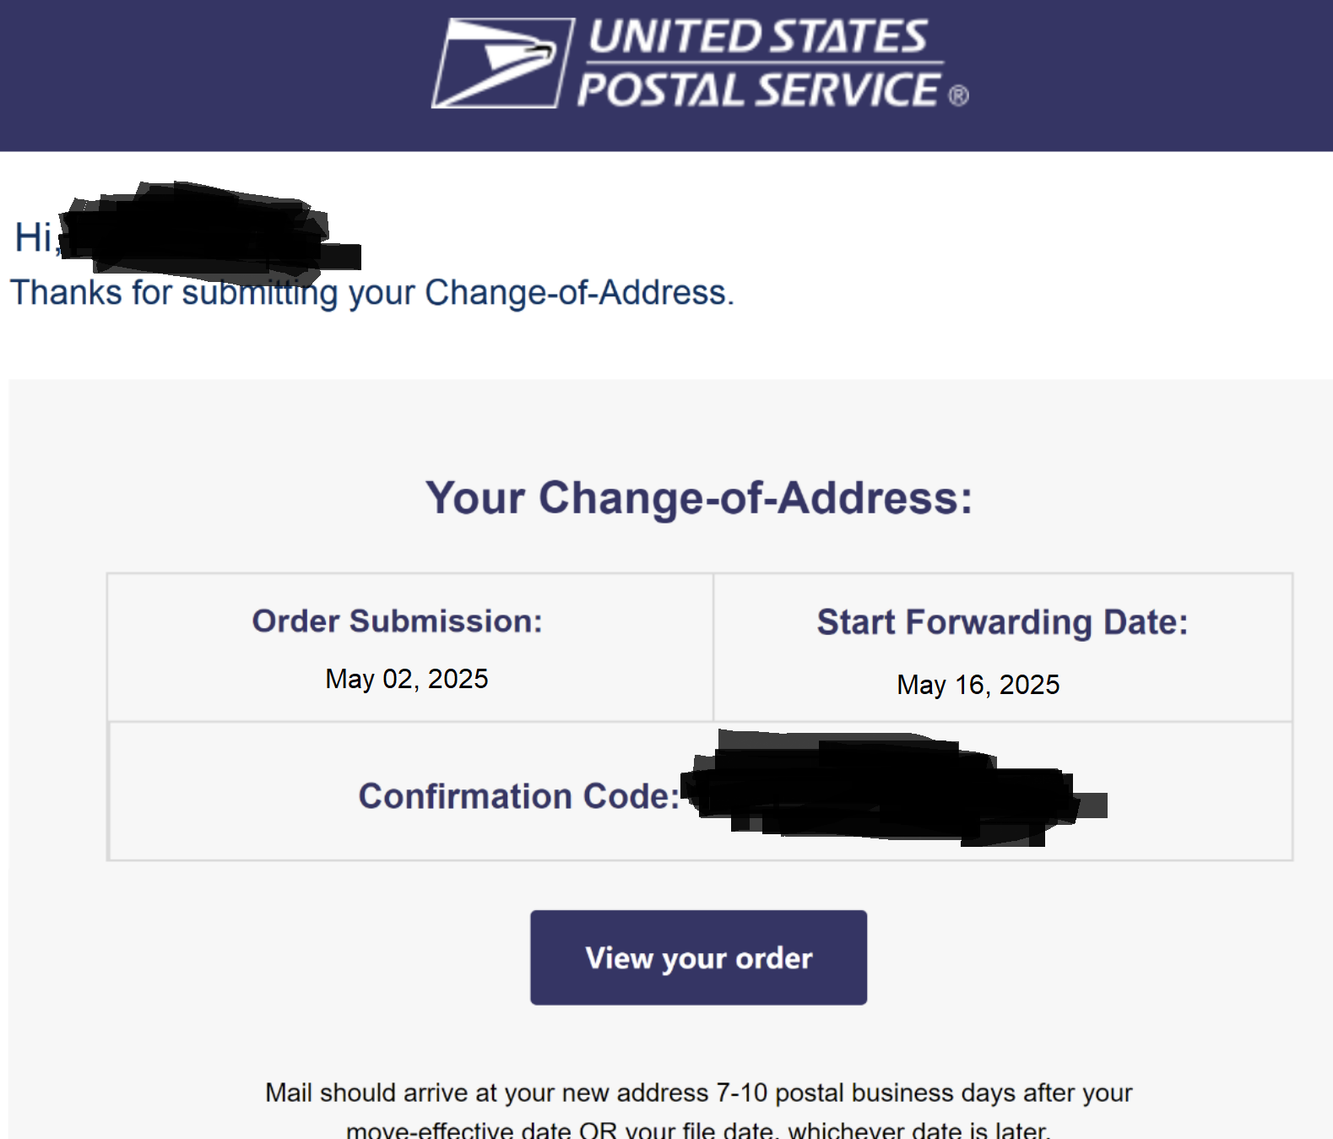Click the "Your Change-of-Address:" heading

(x=699, y=497)
